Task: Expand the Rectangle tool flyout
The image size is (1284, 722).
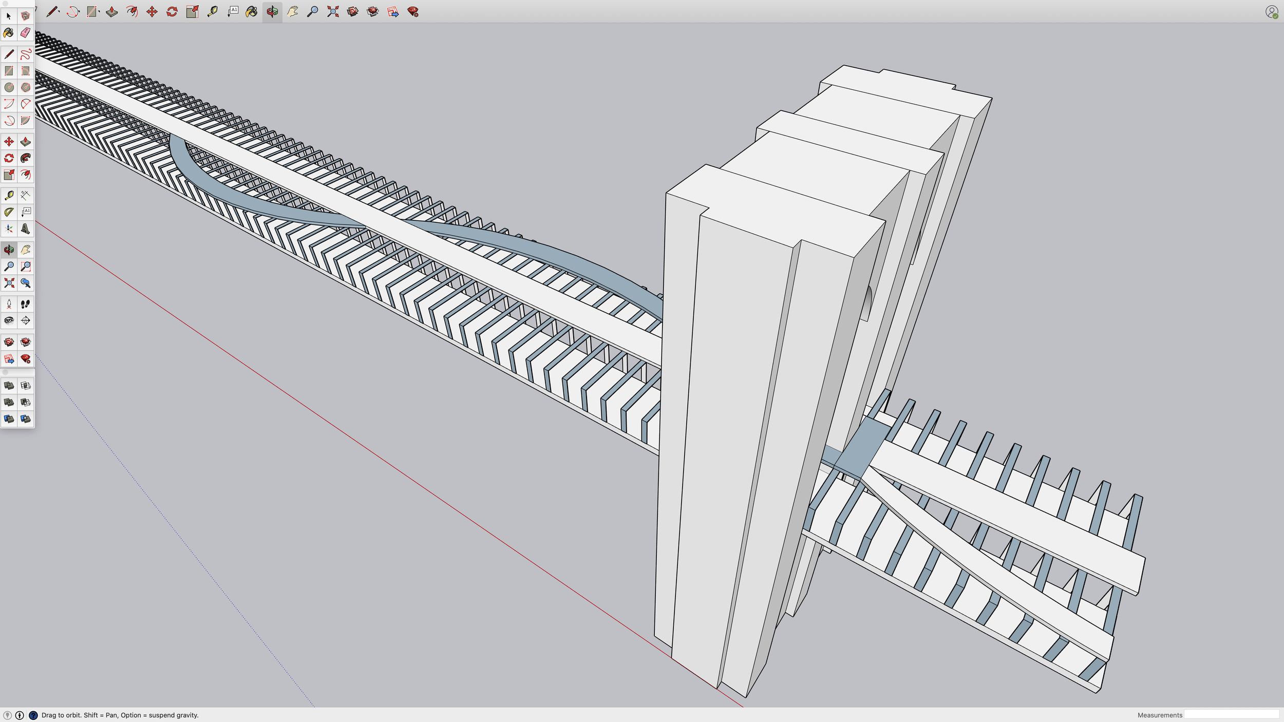Action: click(x=100, y=11)
